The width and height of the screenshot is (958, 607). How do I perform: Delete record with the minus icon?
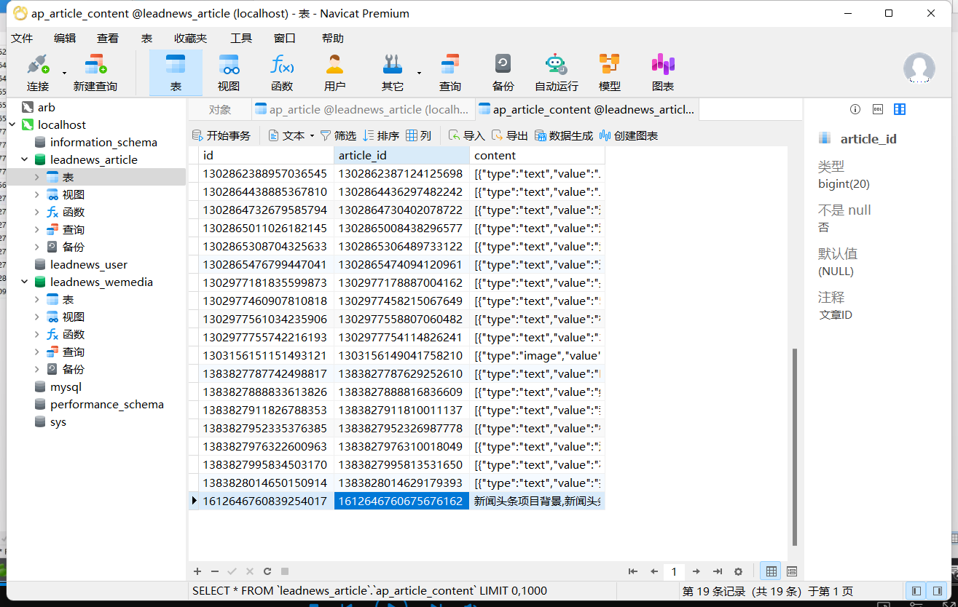pos(214,571)
